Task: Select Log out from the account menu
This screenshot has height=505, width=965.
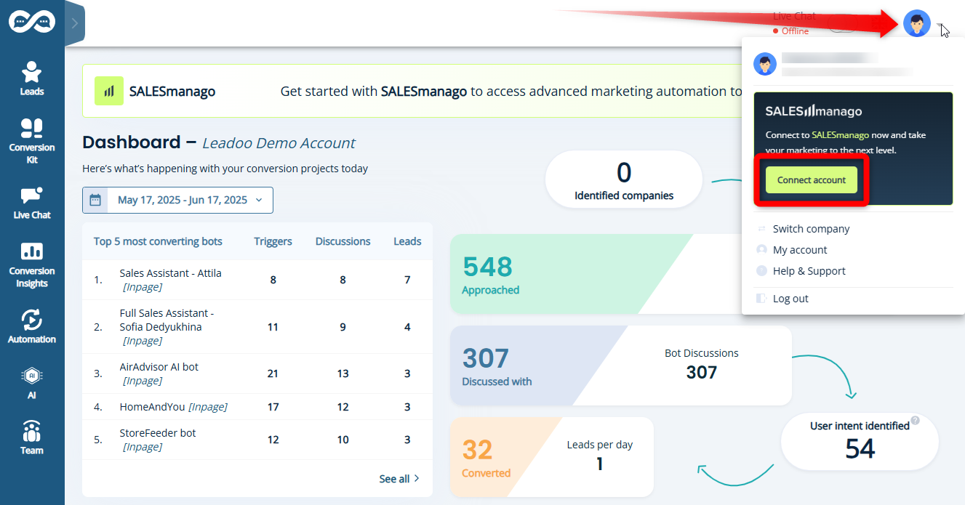Action: coord(790,299)
